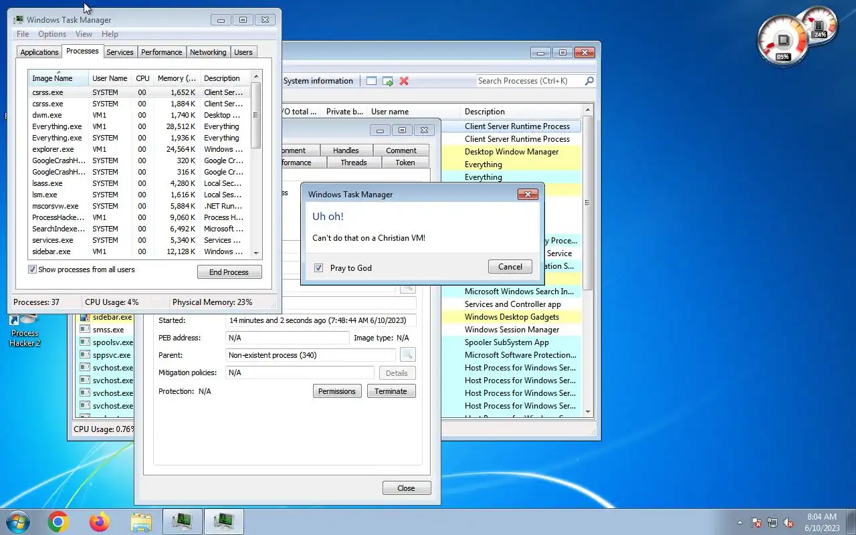Select explorer.exe row in Task Manager
The height and width of the screenshot is (535, 856).
click(139, 149)
